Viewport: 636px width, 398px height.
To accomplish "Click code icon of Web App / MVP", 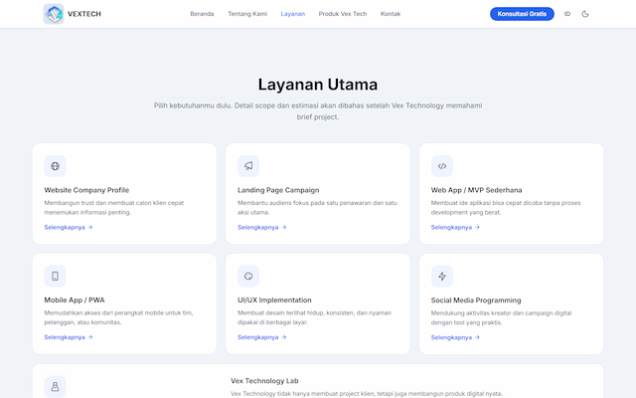I will [x=441, y=166].
